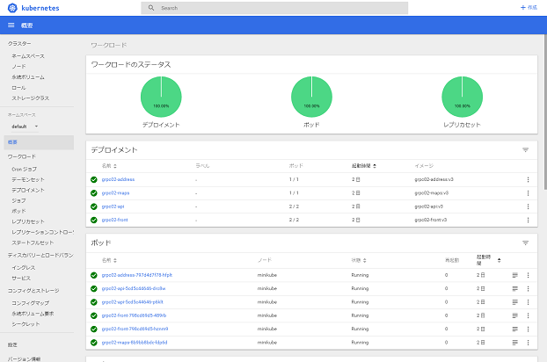View logs of grpc02-api first pod
This screenshot has height=362, width=547.
click(514, 288)
